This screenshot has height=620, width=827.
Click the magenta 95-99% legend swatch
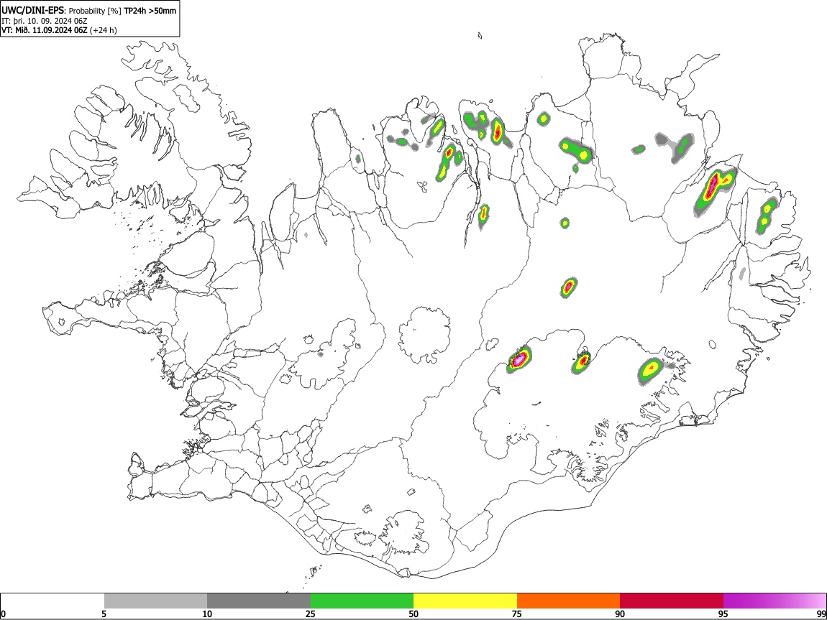(775, 601)
